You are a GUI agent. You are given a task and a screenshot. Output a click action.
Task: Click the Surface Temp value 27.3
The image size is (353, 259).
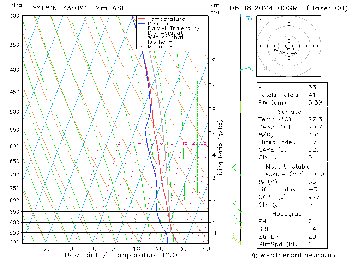pyautogui.click(x=315, y=119)
